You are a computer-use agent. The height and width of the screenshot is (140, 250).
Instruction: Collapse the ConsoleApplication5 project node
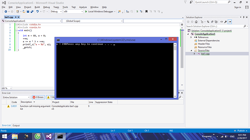(188, 34)
